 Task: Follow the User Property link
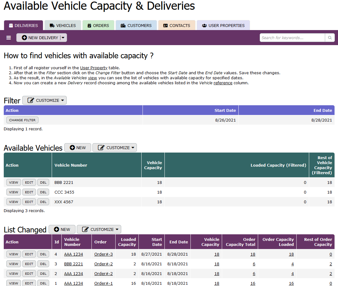94,68
